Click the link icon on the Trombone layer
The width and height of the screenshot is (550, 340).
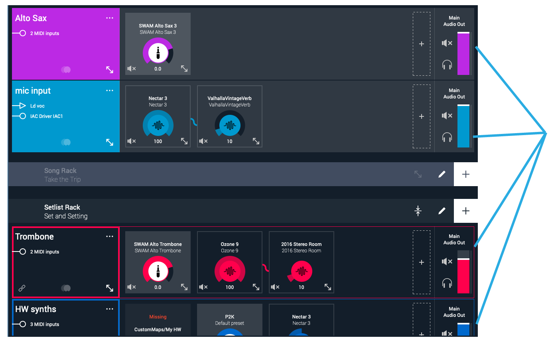(22, 288)
